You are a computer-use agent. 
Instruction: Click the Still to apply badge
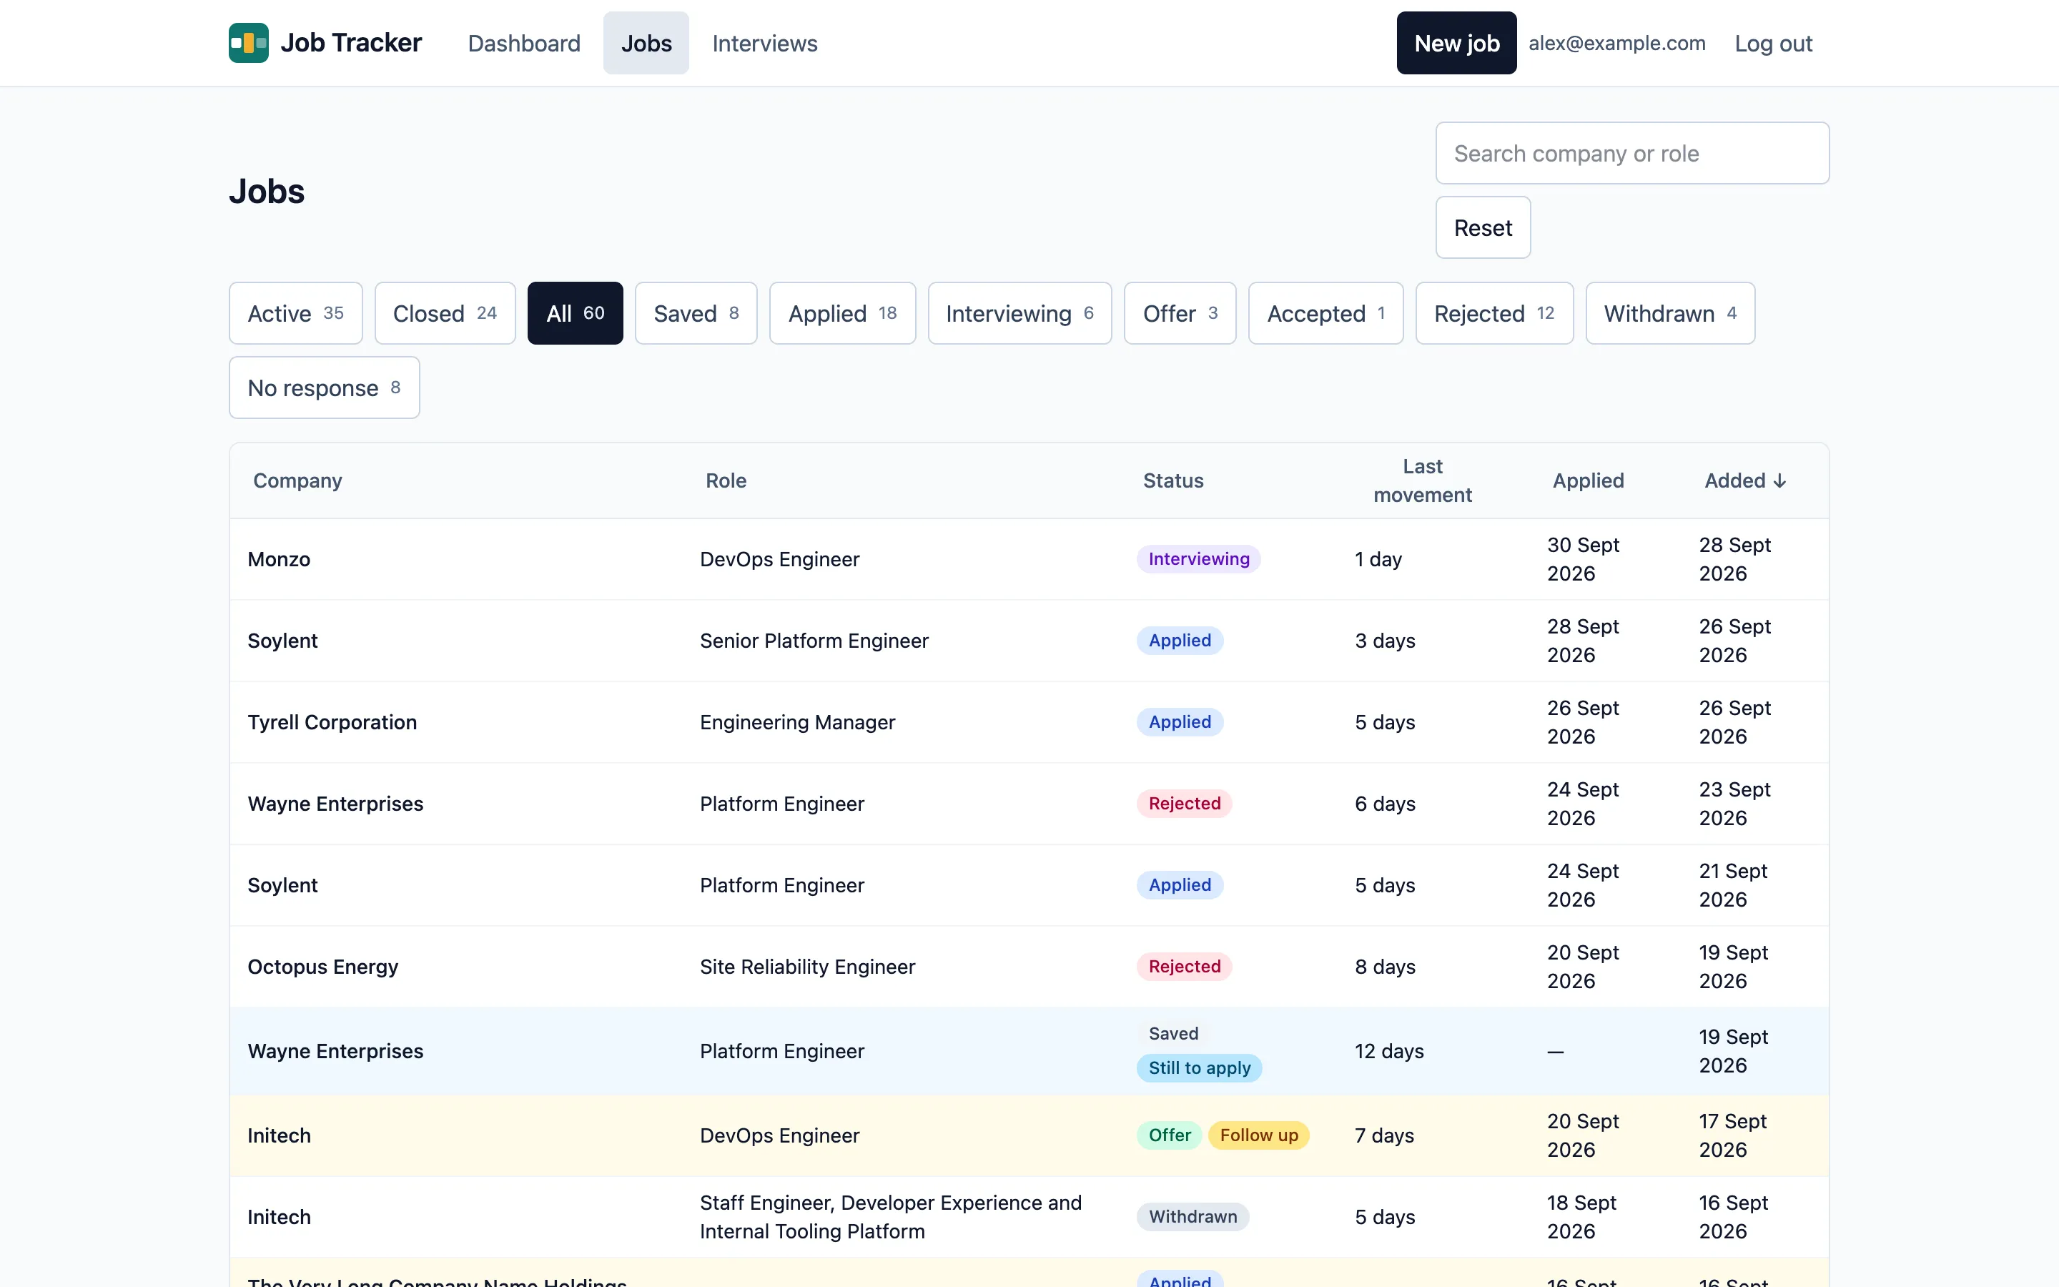pyautogui.click(x=1199, y=1068)
